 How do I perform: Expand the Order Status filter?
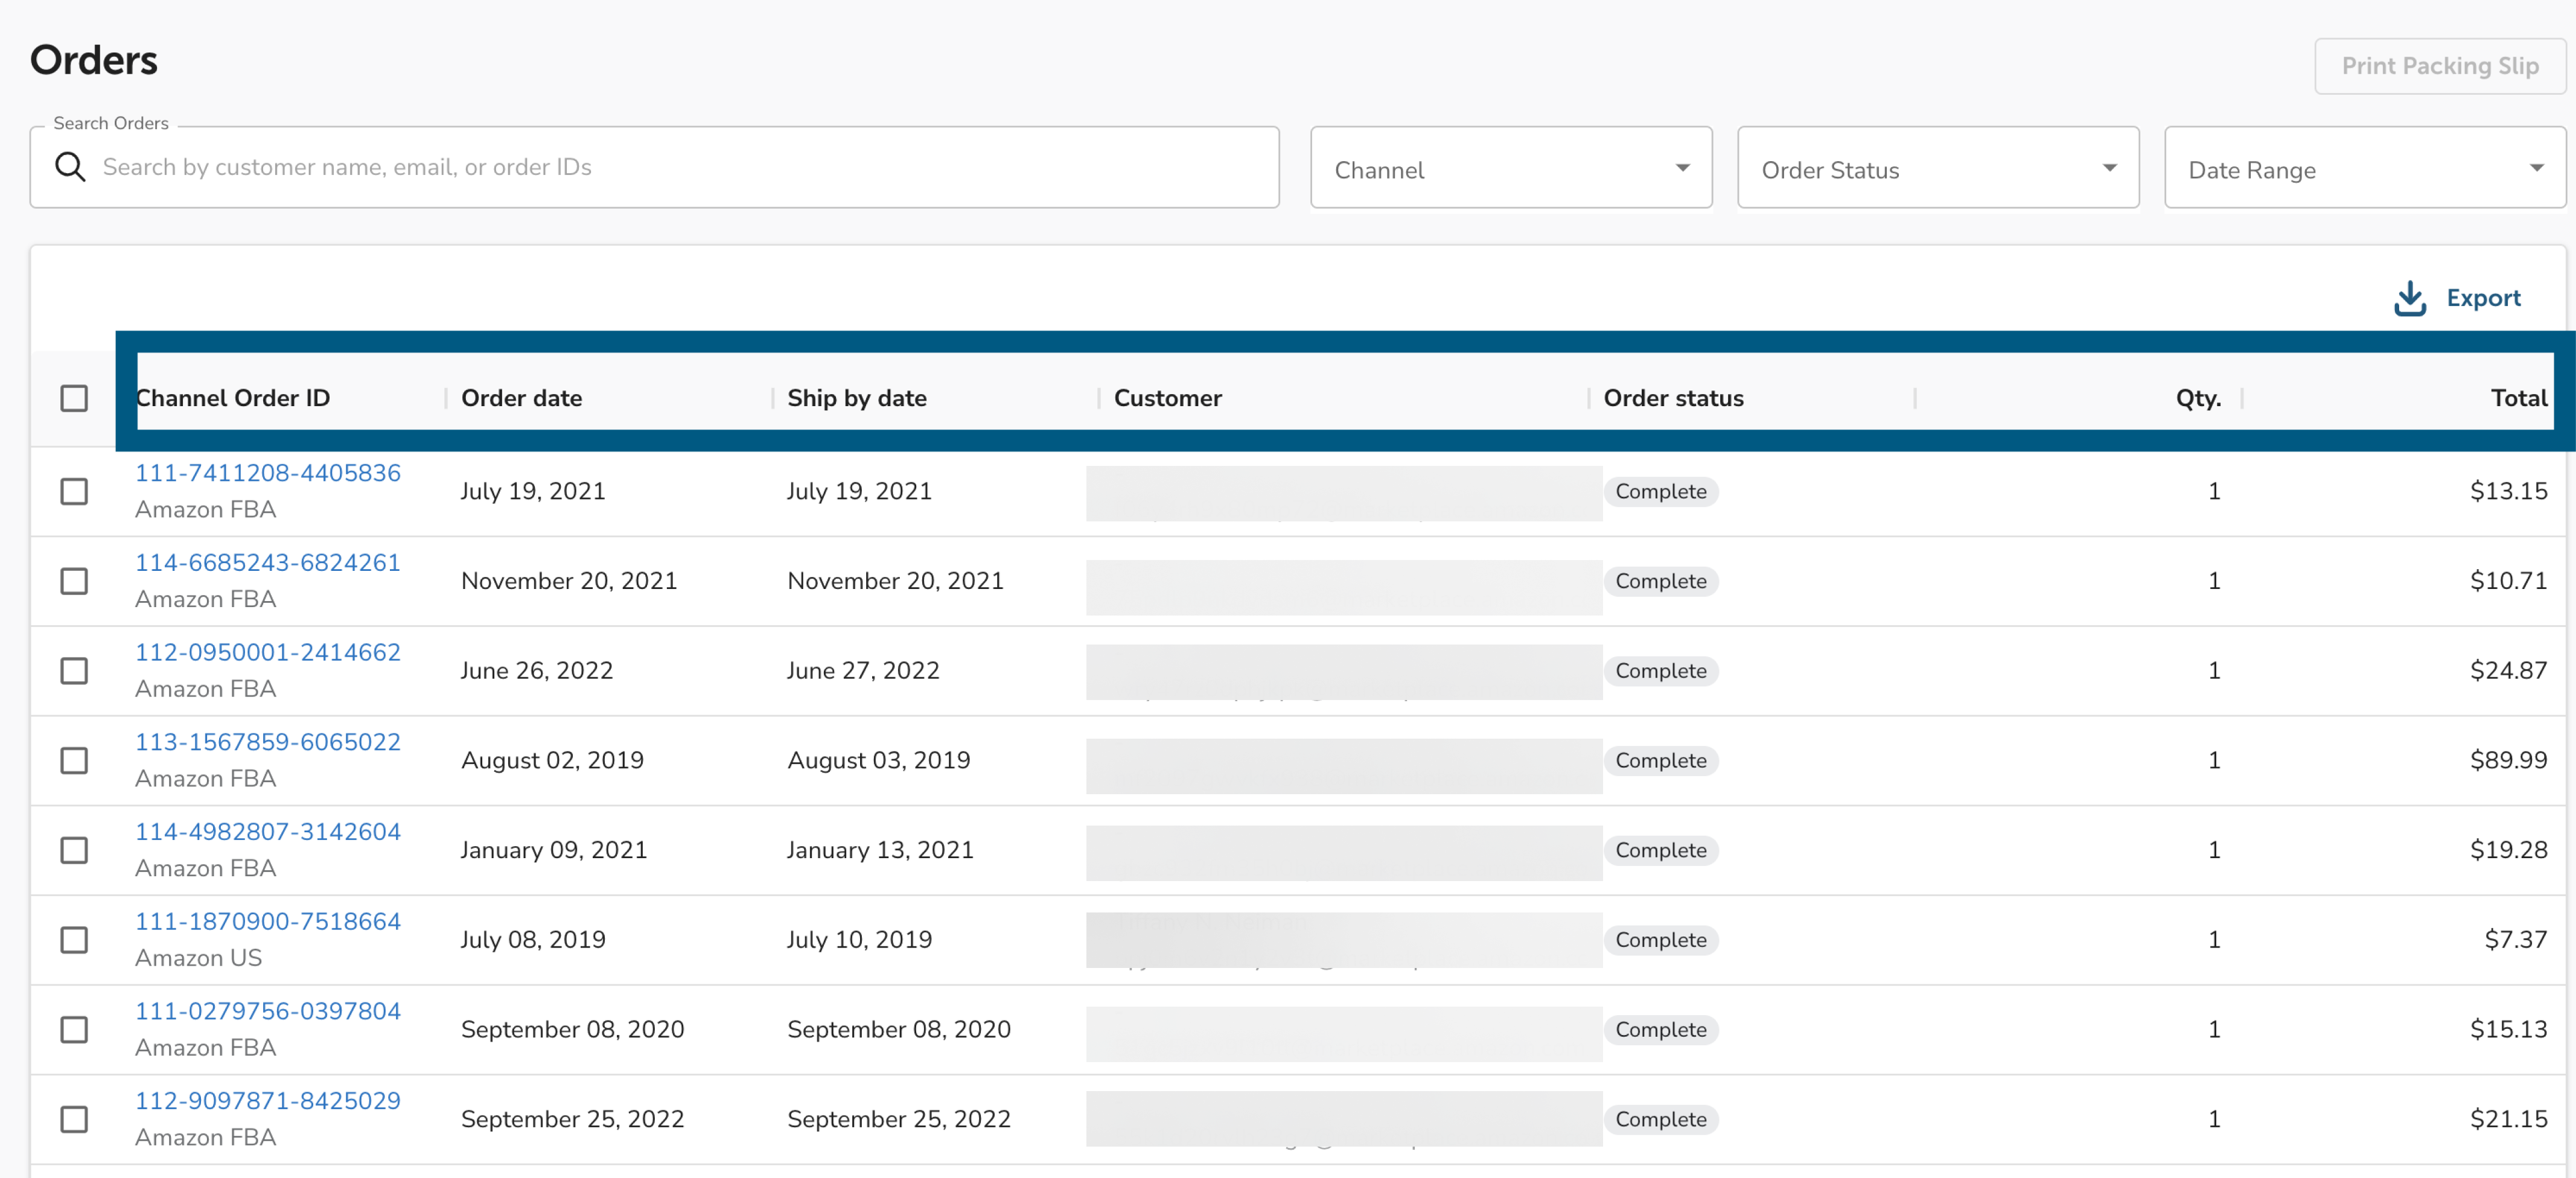click(x=1937, y=169)
